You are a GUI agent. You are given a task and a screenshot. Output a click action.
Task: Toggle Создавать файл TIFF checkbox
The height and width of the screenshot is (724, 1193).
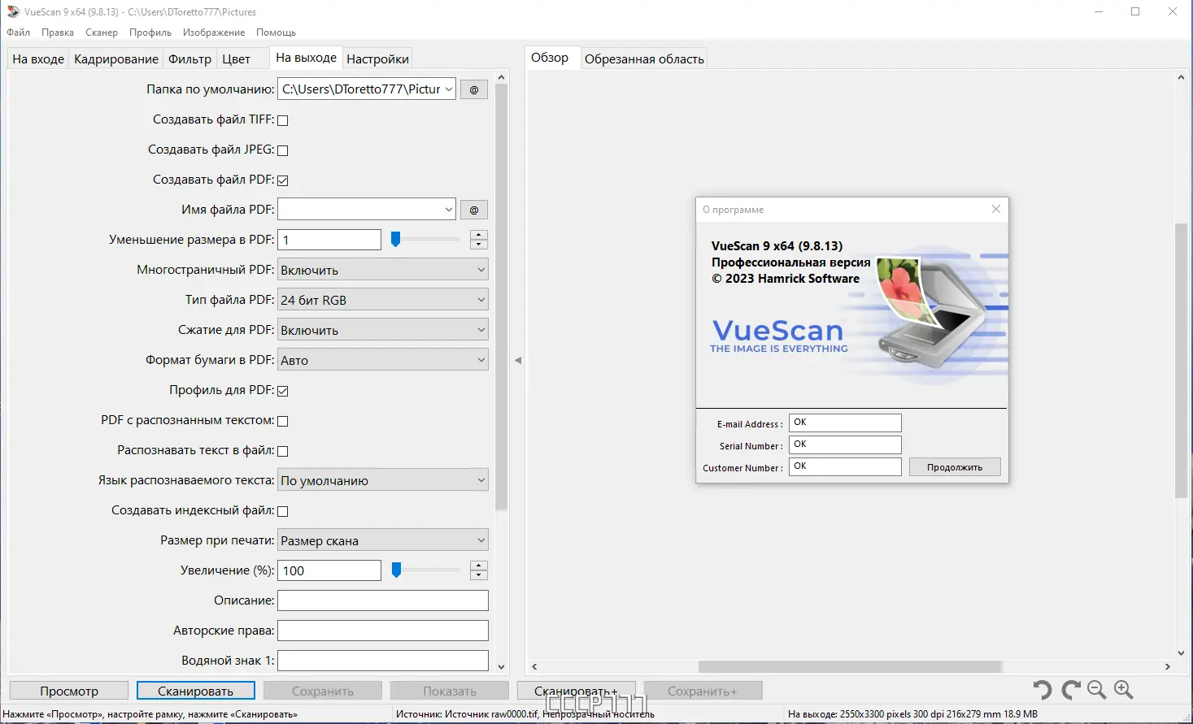coord(283,120)
